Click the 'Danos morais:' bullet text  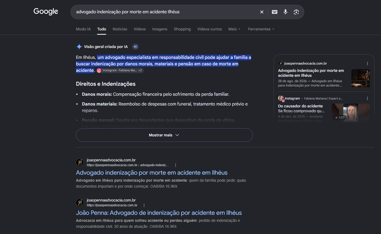click(97, 94)
